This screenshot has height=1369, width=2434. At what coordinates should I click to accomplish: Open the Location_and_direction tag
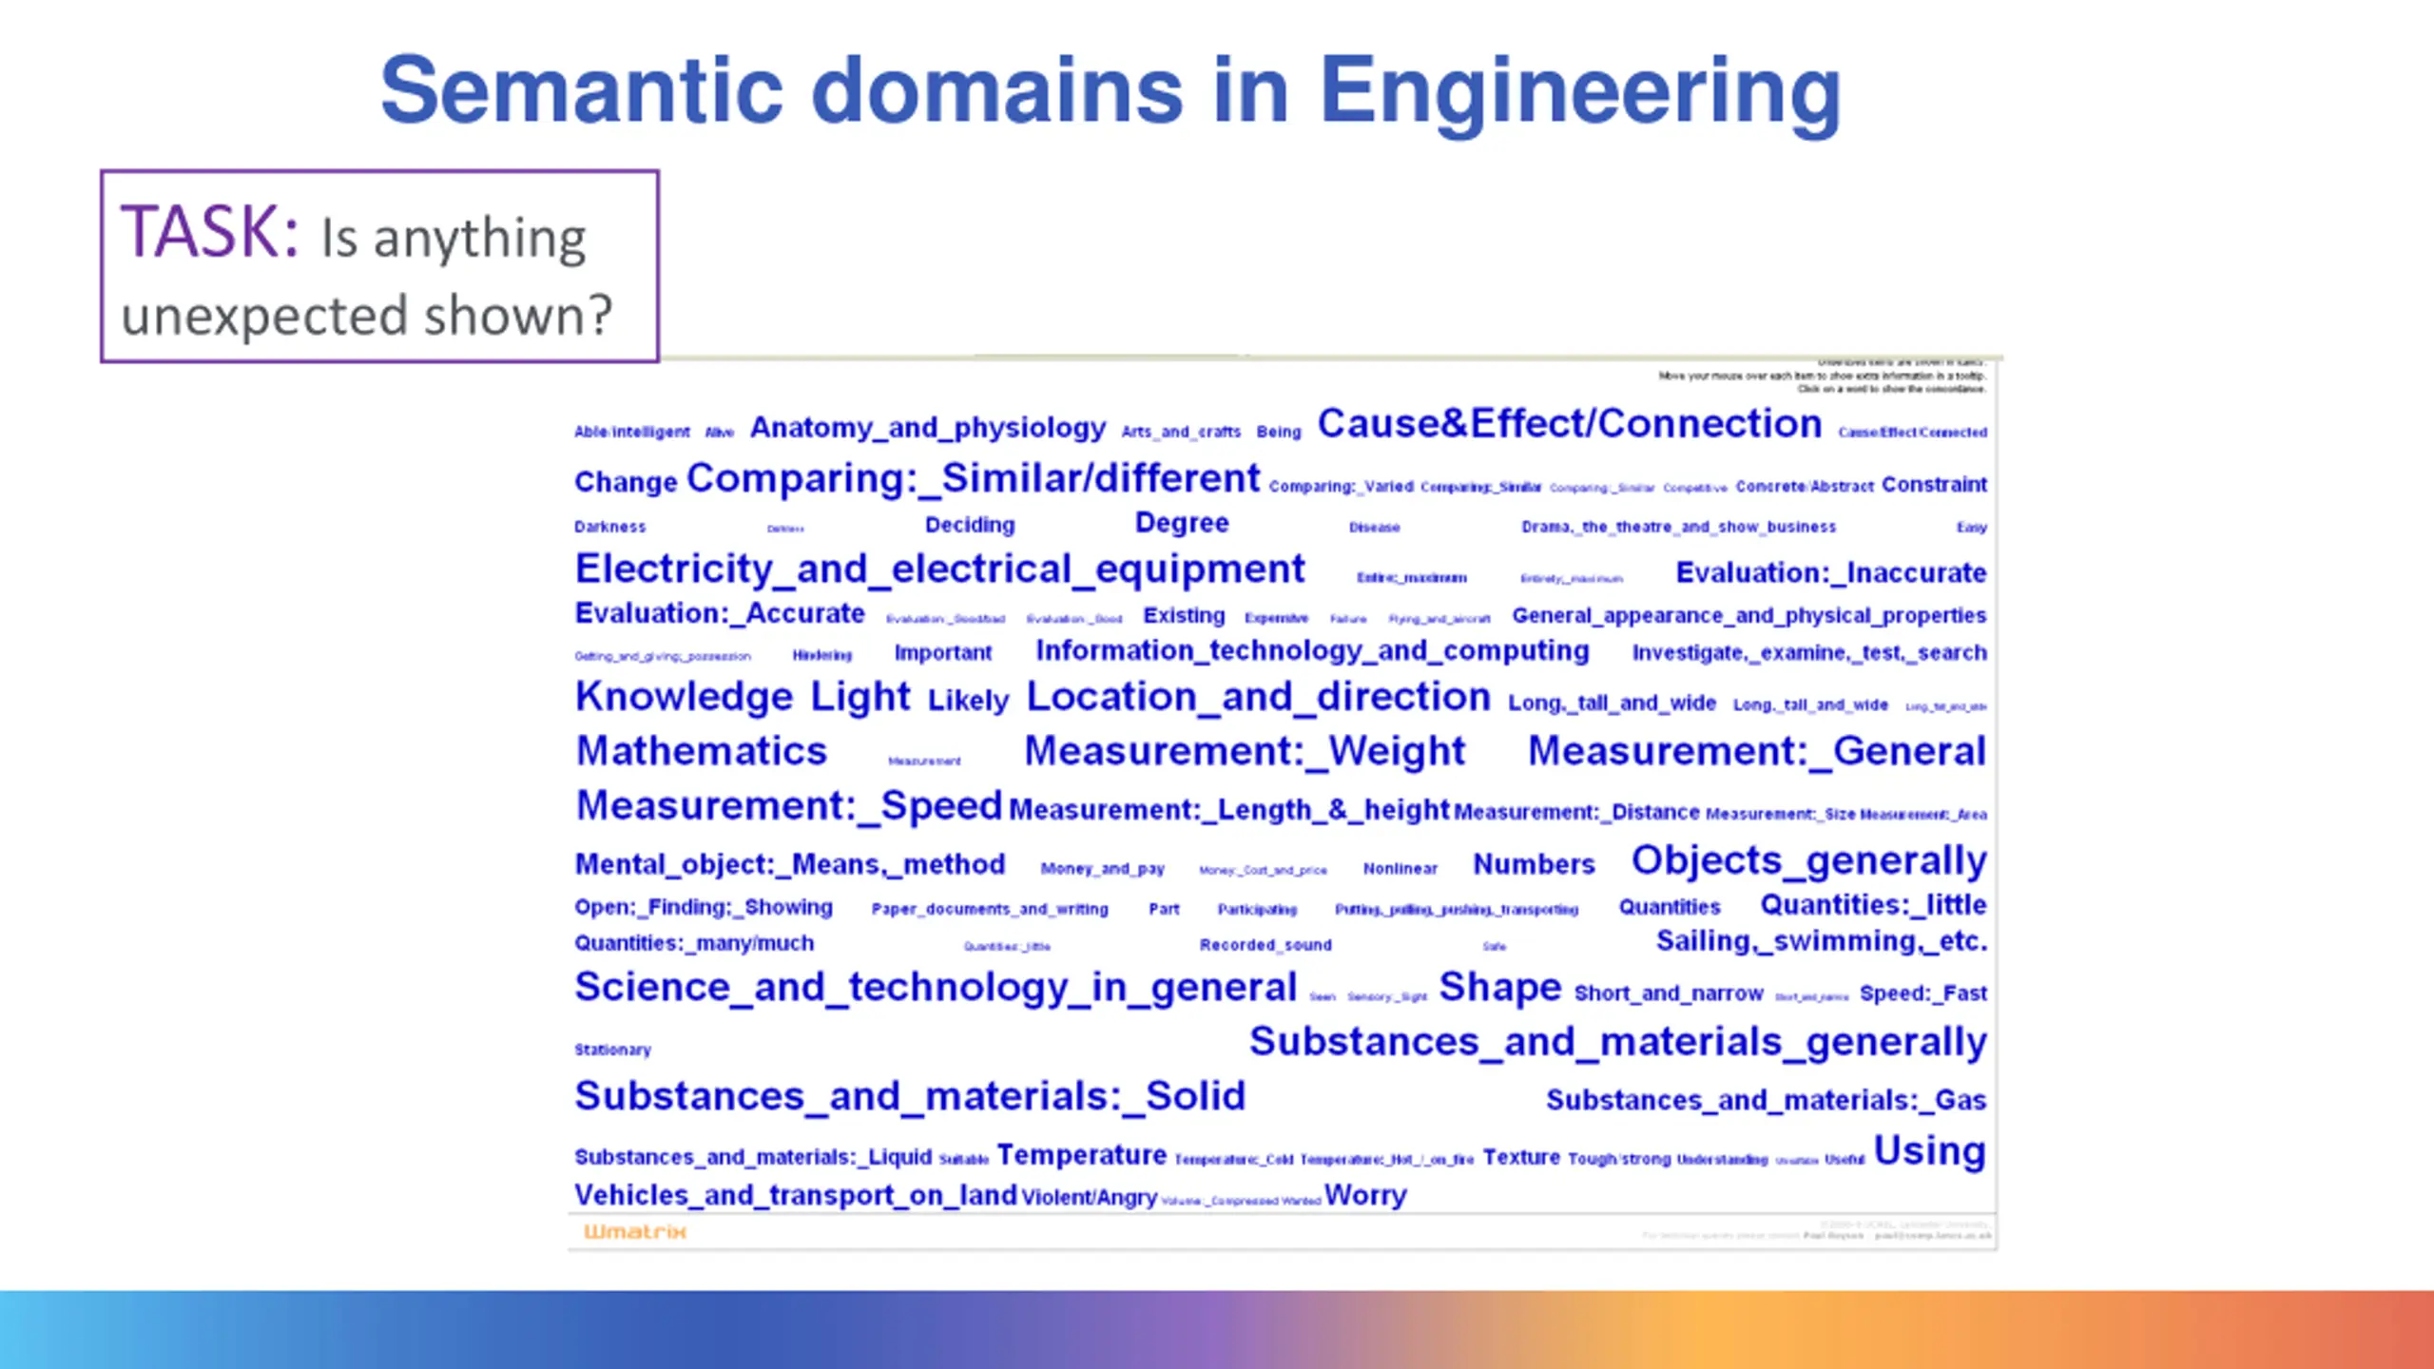(1258, 697)
